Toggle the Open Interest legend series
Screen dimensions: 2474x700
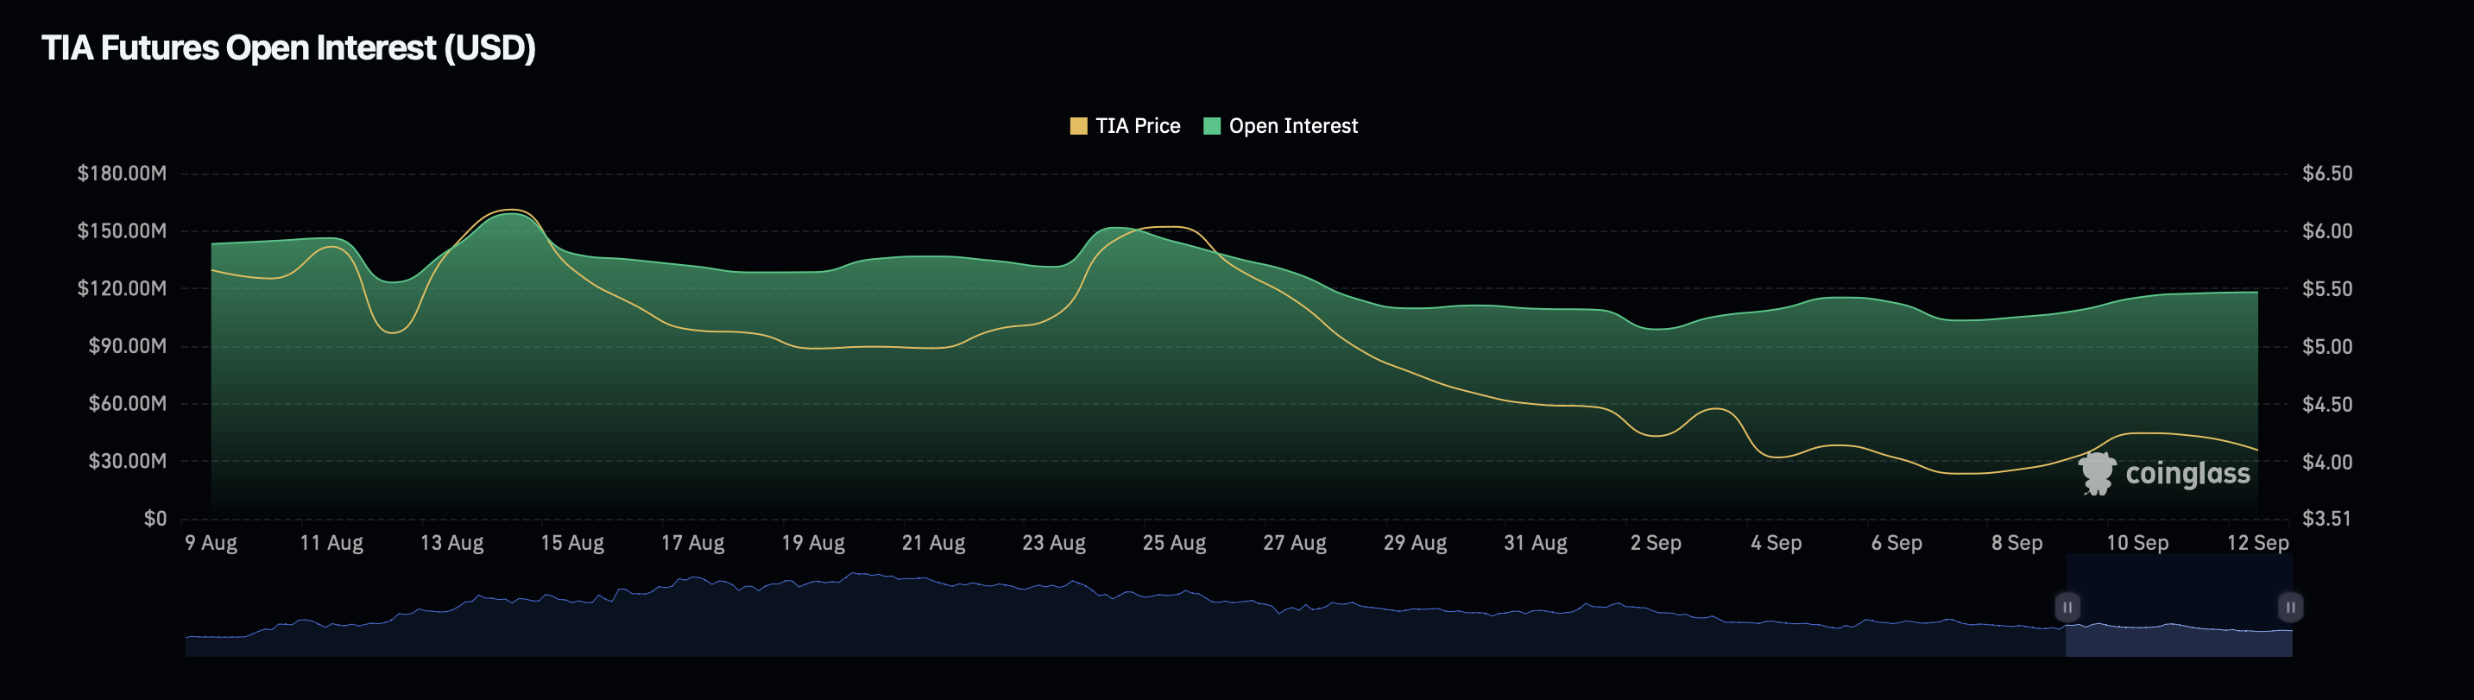tap(1280, 126)
